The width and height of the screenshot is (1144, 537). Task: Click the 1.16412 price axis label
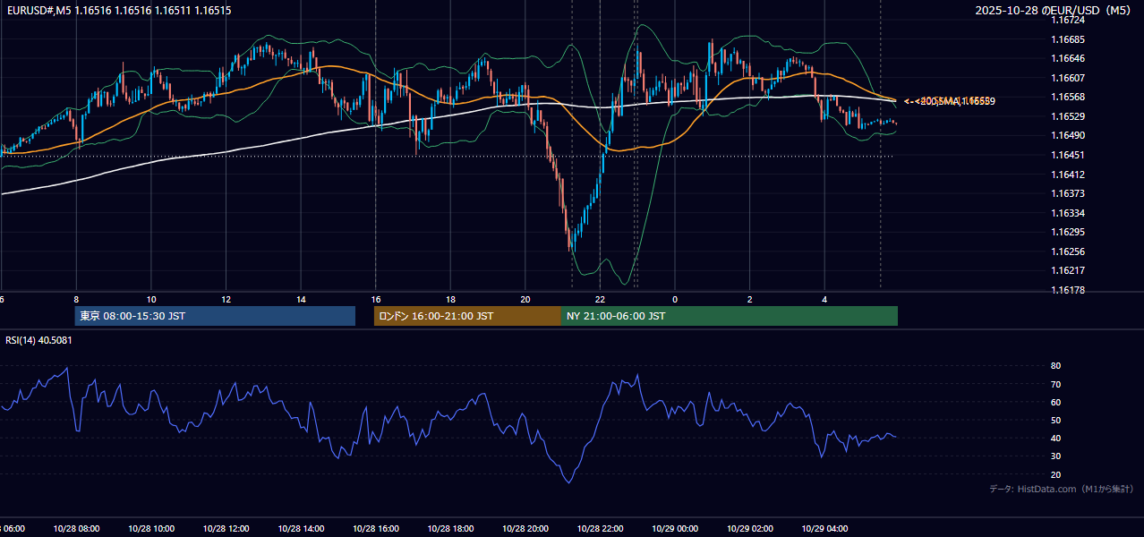coord(1068,175)
